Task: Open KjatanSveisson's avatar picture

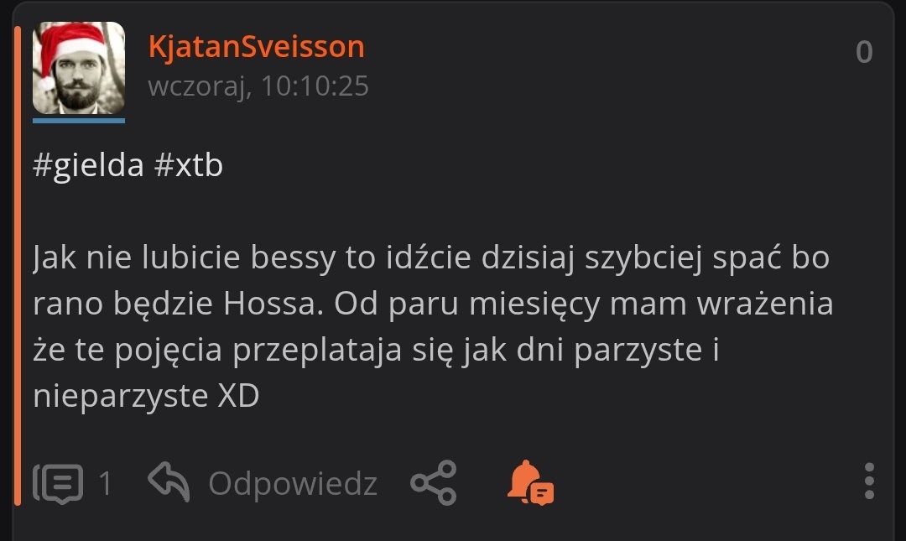Action: 79,68
